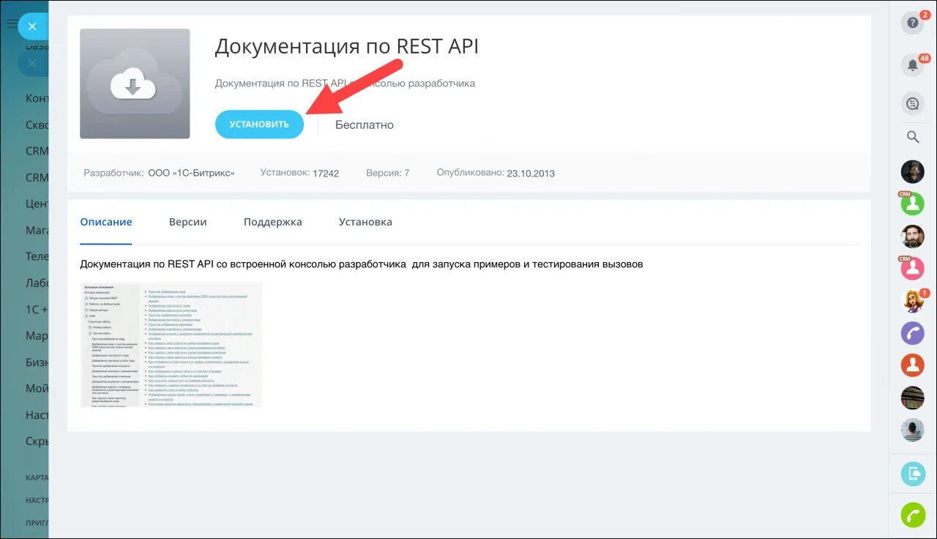
Task: Open the Описание tab
Action: [106, 222]
